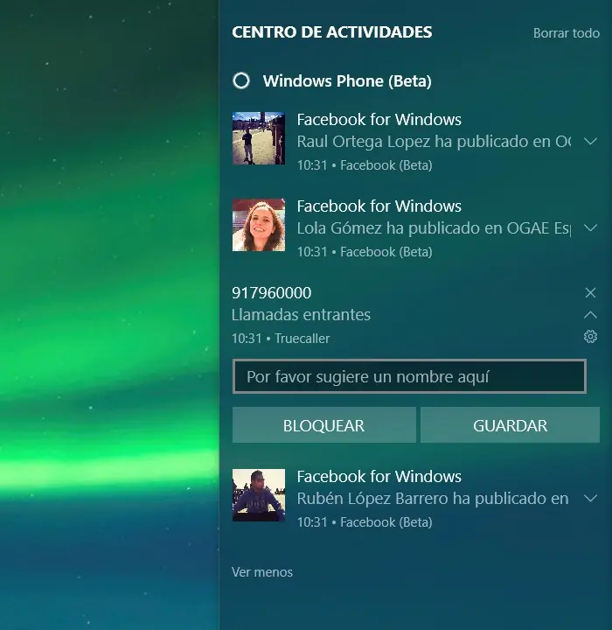The image size is (612, 630).
Task: Click the Windows Phone (Beta) circle icon
Action: (x=241, y=80)
